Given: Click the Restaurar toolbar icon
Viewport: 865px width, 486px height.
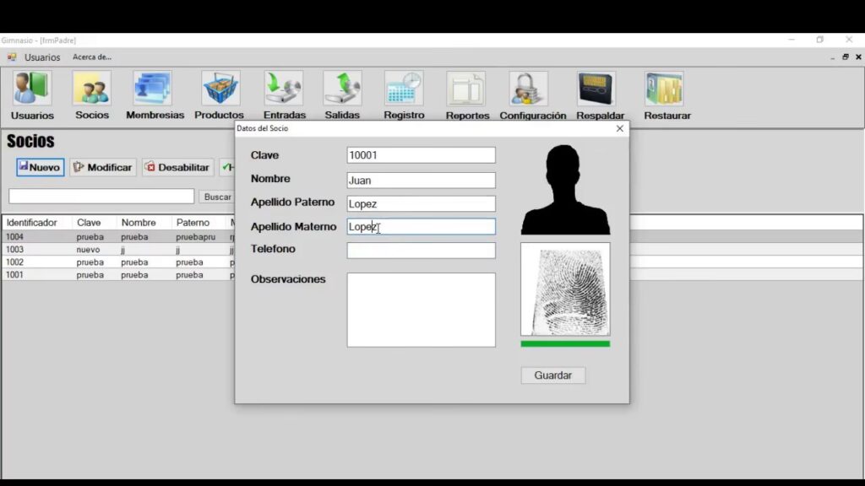Looking at the screenshot, I should pyautogui.click(x=666, y=89).
